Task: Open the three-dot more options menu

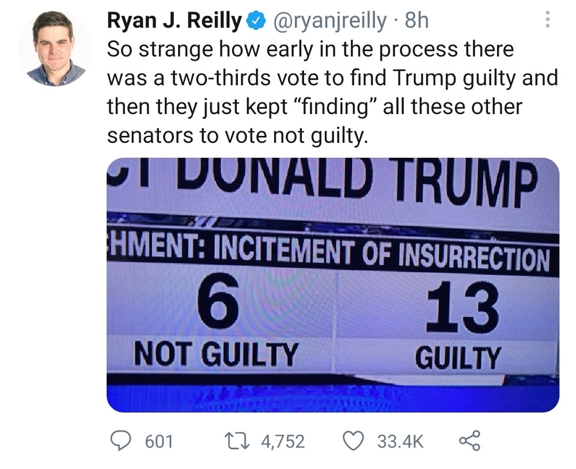Action: [547, 22]
